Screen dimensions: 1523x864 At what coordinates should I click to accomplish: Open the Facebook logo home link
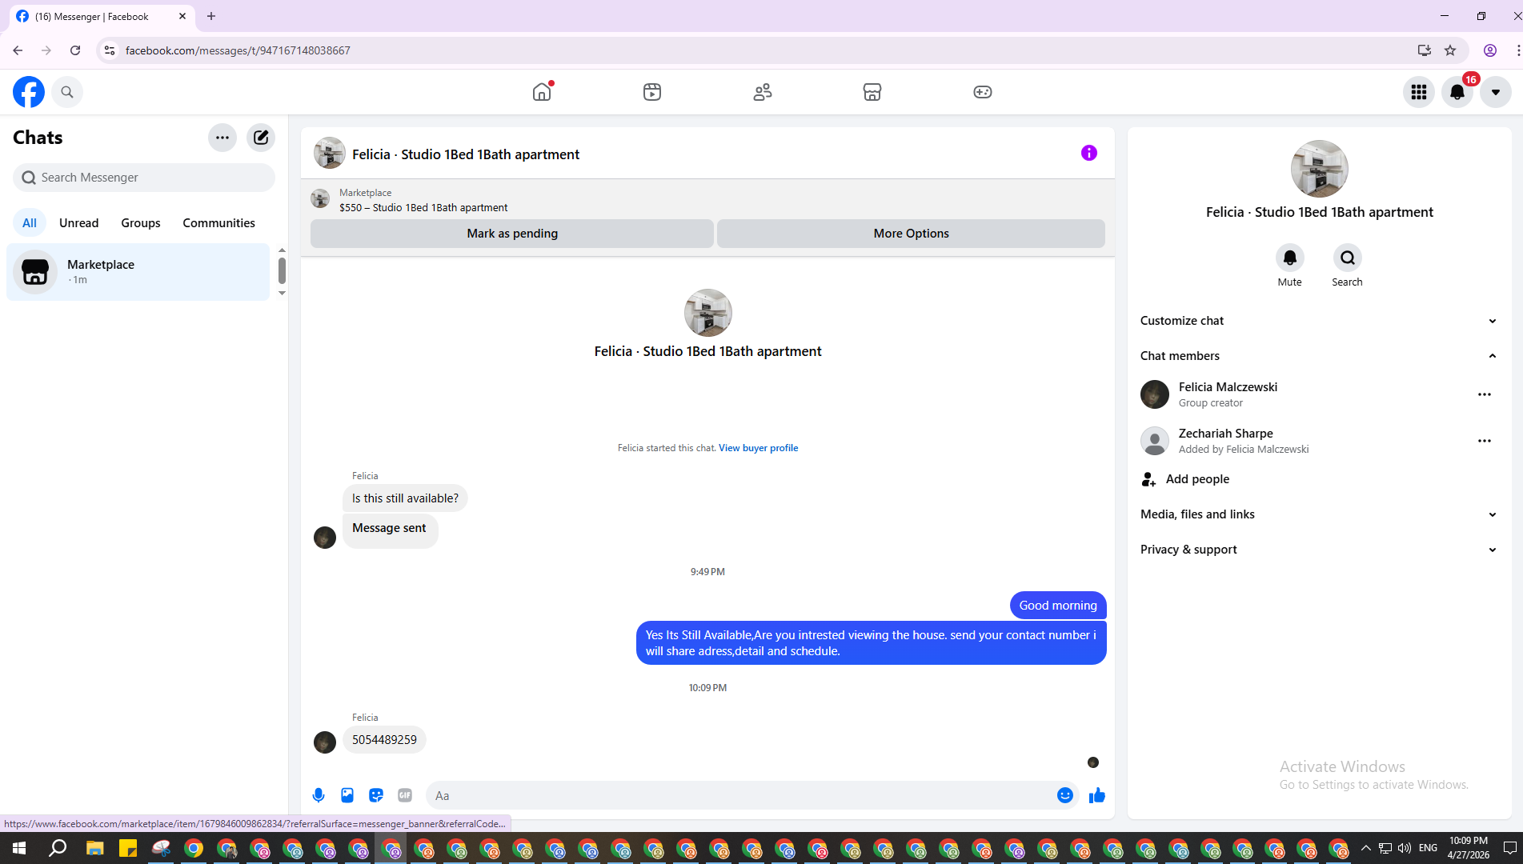point(29,92)
